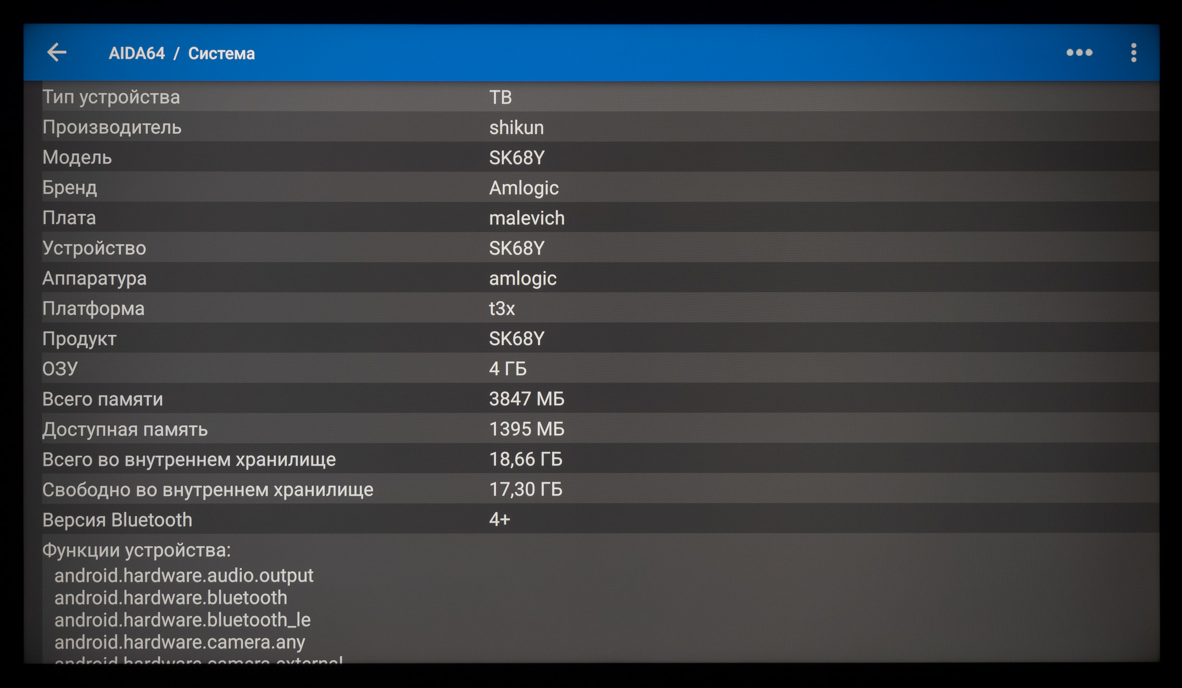This screenshot has height=688, width=1182.
Task: Click Всего во внутреннем хранилище row
Action: (600, 459)
